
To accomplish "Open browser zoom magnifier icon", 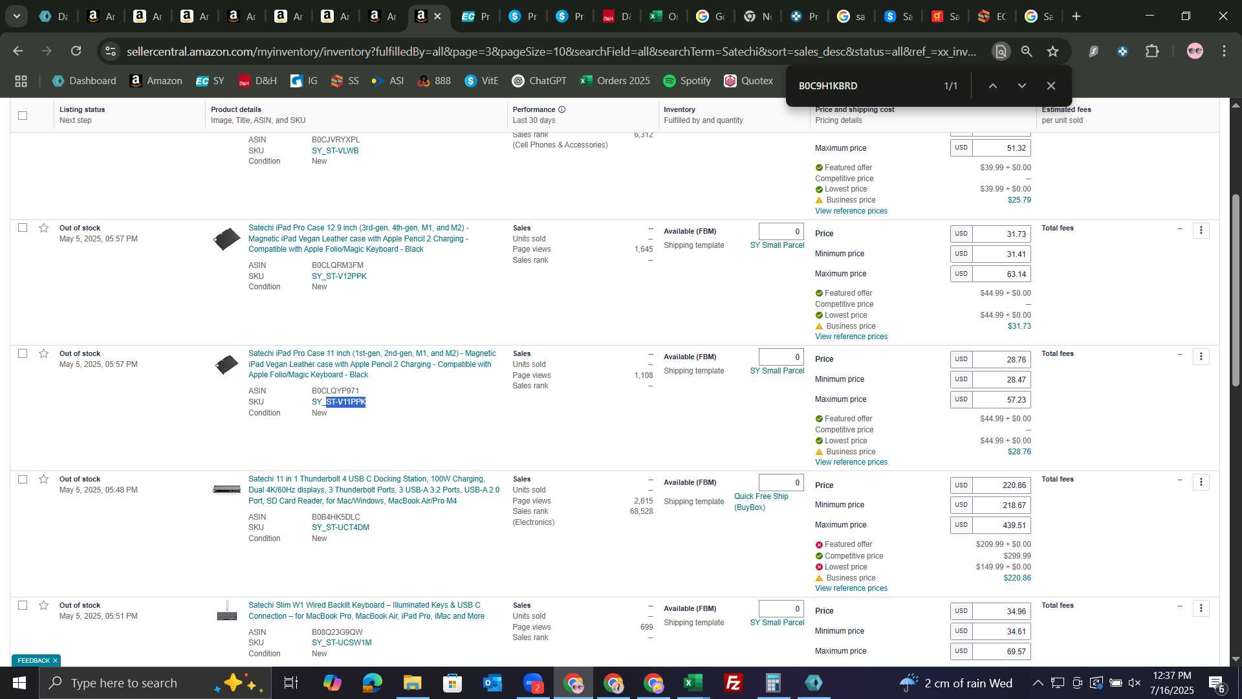I will click(x=1027, y=51).
